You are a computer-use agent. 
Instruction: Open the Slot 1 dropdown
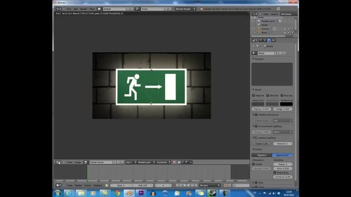131,163
